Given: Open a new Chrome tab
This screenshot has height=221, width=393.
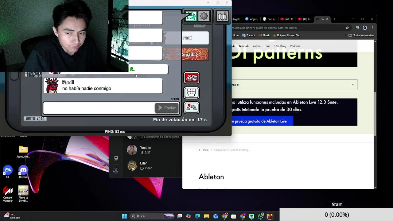Looking at the screenshot, I should [335, 19].
